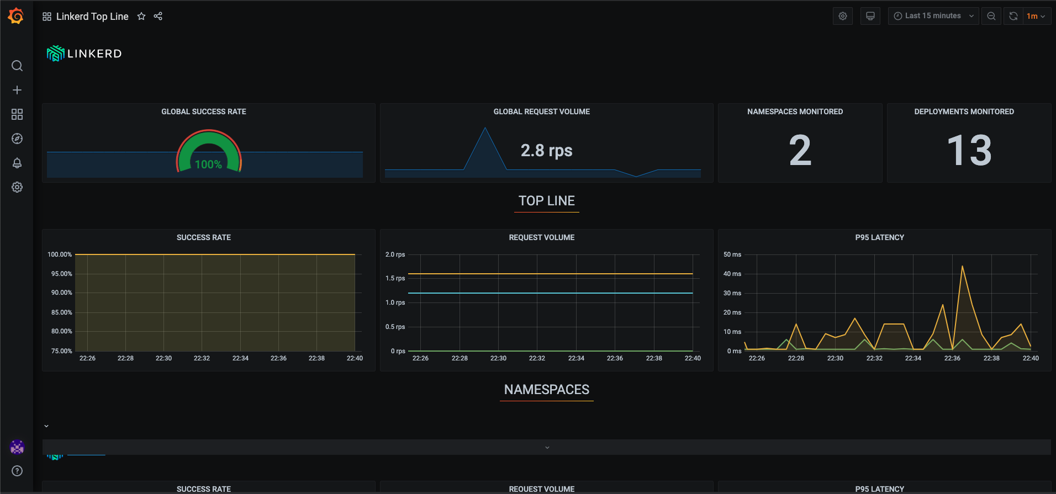Click the 2.8 rps value
Viewport: 1056px width, 494px height.
click(x=547, y=150)
